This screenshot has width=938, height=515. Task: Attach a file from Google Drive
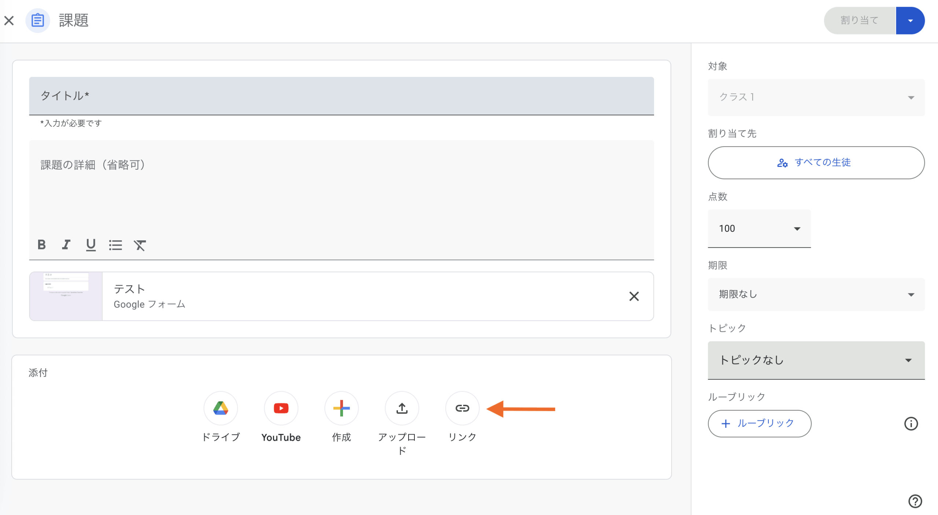(221, 408)
